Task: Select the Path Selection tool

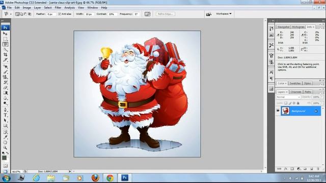Action: (x=5, y=120)
